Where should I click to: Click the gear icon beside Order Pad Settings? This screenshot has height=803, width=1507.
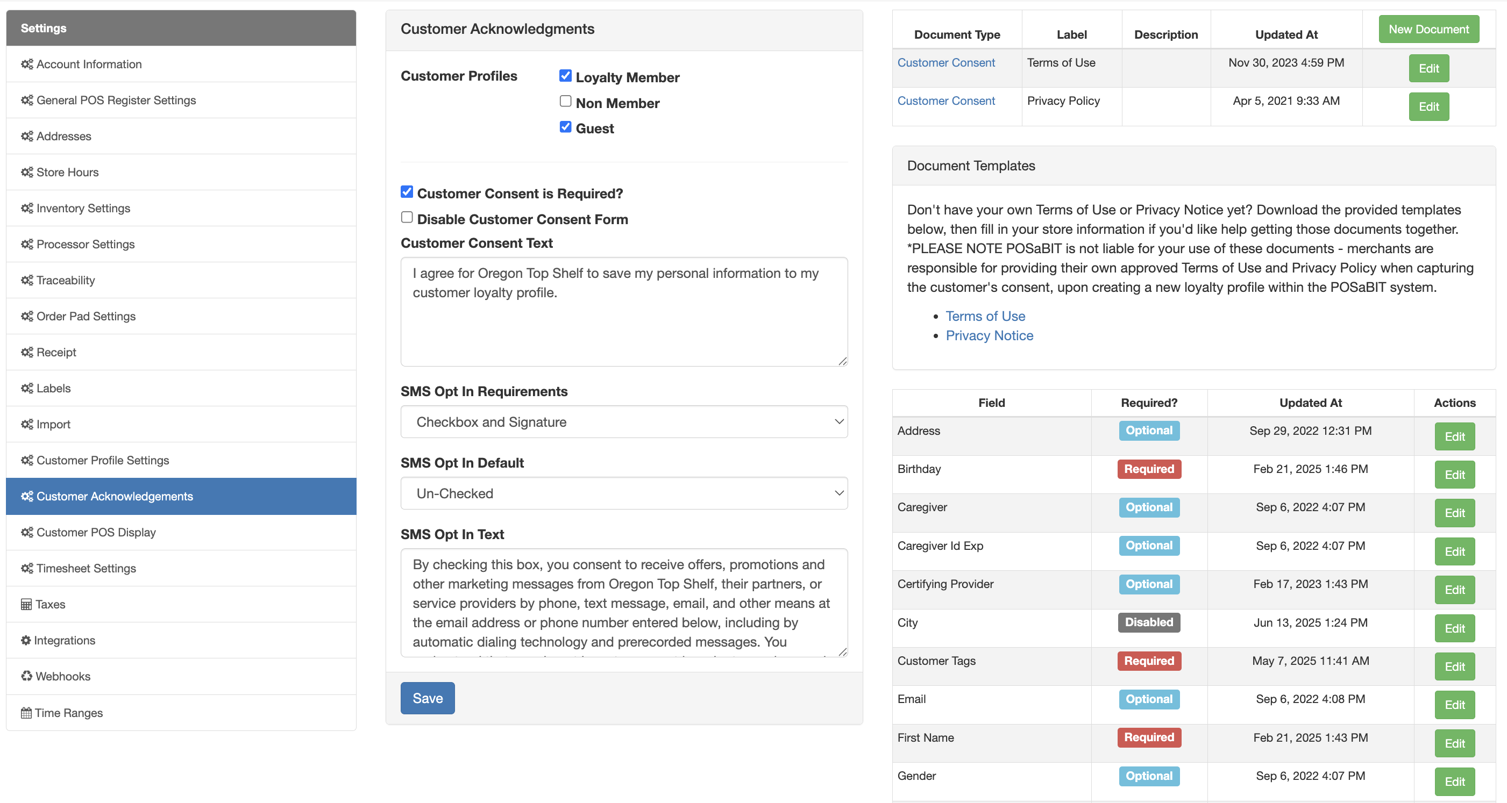point(27,316)
